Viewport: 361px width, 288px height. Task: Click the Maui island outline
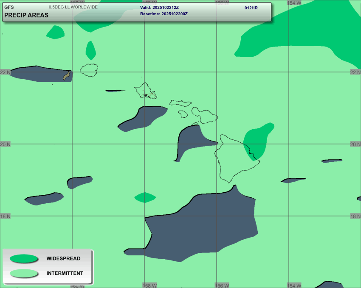click(x=204, y=114)
